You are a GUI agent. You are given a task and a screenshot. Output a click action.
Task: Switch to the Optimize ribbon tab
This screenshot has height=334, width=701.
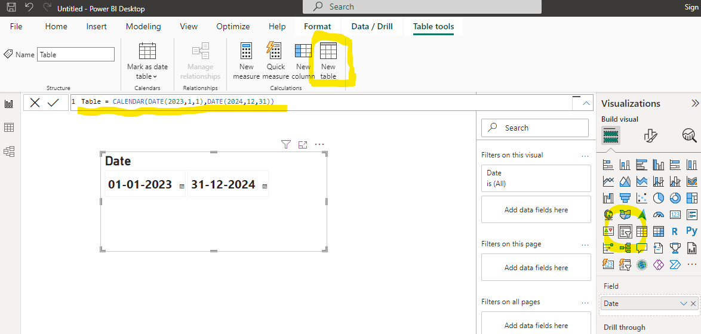(x=233, y=26)
